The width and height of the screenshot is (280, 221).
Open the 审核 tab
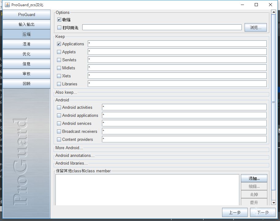pyautogui.click(x=26, y=74)
